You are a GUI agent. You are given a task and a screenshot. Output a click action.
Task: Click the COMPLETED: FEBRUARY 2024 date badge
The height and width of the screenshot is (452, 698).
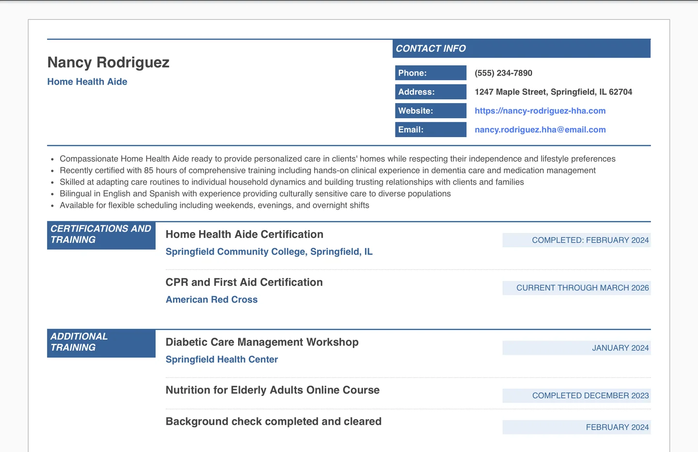pos(576,240)
